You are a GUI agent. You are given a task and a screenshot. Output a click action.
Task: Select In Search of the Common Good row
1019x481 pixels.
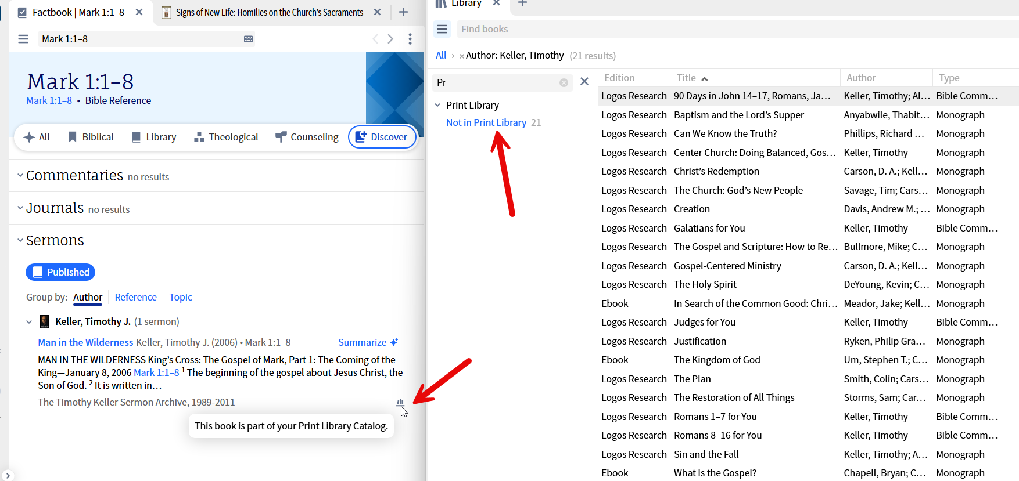pyautogui.click(x=808, y=303)
